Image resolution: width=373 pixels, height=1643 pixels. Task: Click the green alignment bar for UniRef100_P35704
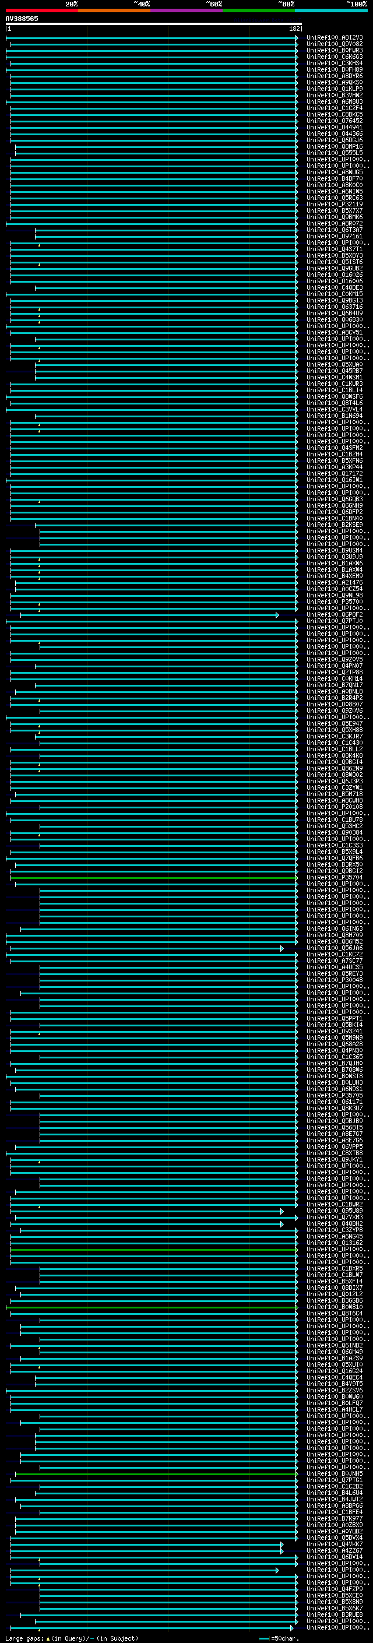154,878
